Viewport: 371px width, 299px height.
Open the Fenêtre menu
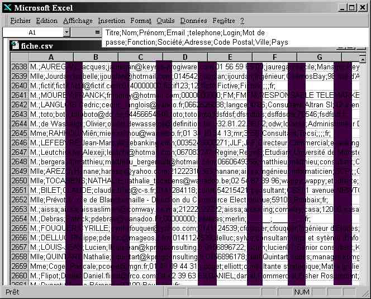223,21
